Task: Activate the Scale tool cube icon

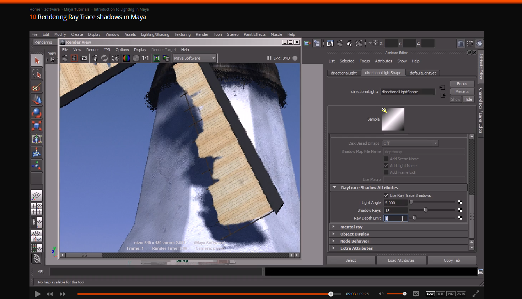Action: 37,126
